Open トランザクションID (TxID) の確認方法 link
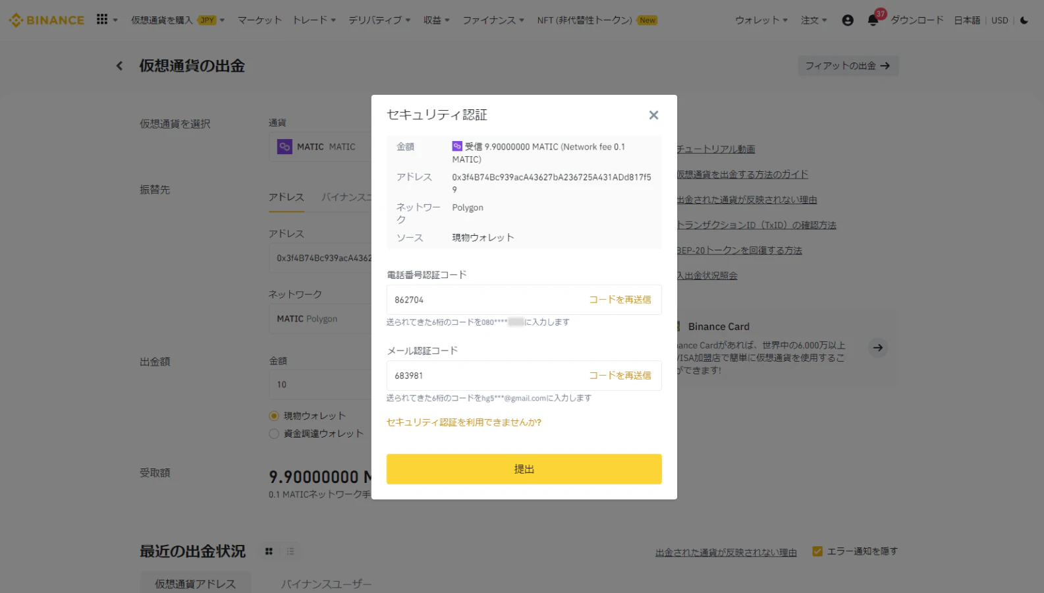Viewport: 1044px width, 593px height. tap(756, 225)
